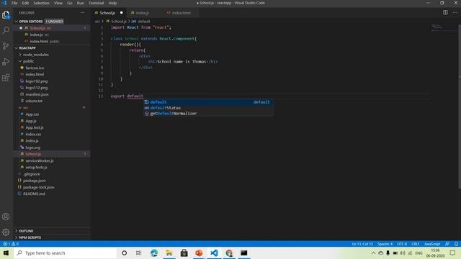Click the editor vertical scrollbar

click(460, 106)
